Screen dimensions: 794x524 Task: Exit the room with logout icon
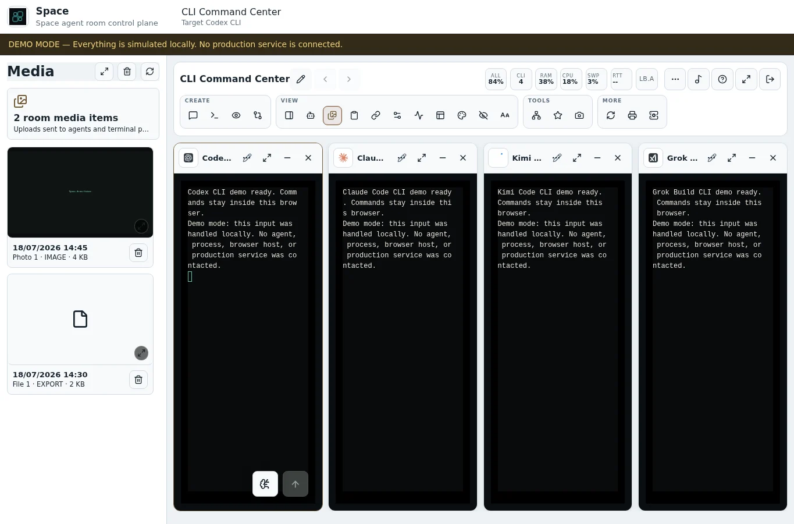pos(770,79)
